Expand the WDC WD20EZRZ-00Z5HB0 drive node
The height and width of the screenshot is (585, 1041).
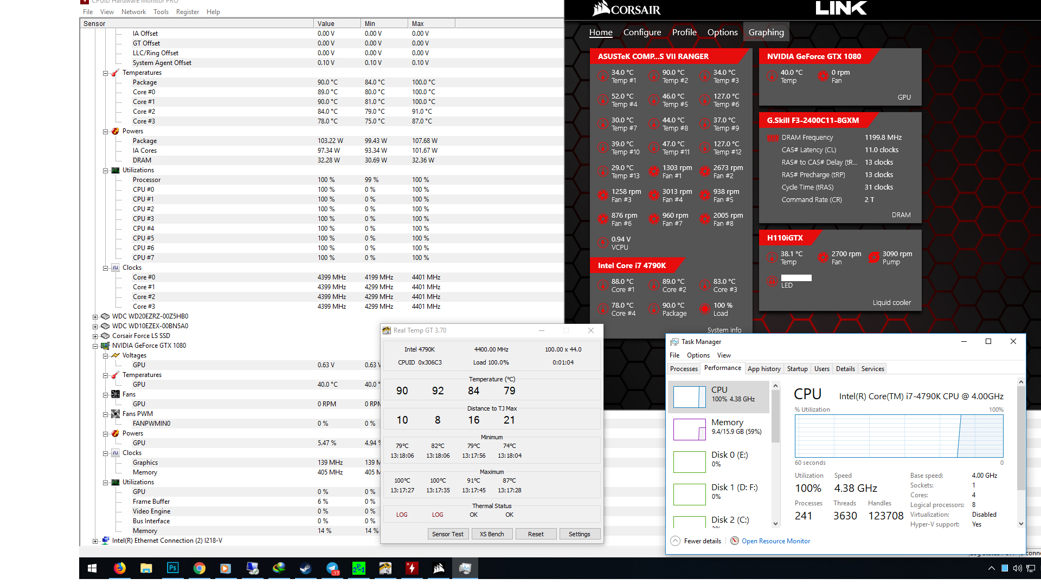coord(95,317)
